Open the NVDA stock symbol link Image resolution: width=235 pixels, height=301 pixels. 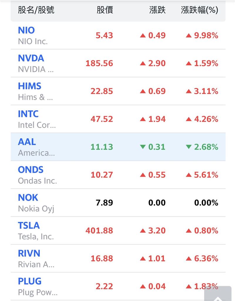pos(31,58)
